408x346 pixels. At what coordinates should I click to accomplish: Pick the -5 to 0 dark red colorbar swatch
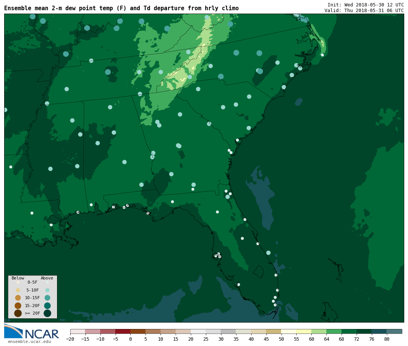click(x=123, y=331)
